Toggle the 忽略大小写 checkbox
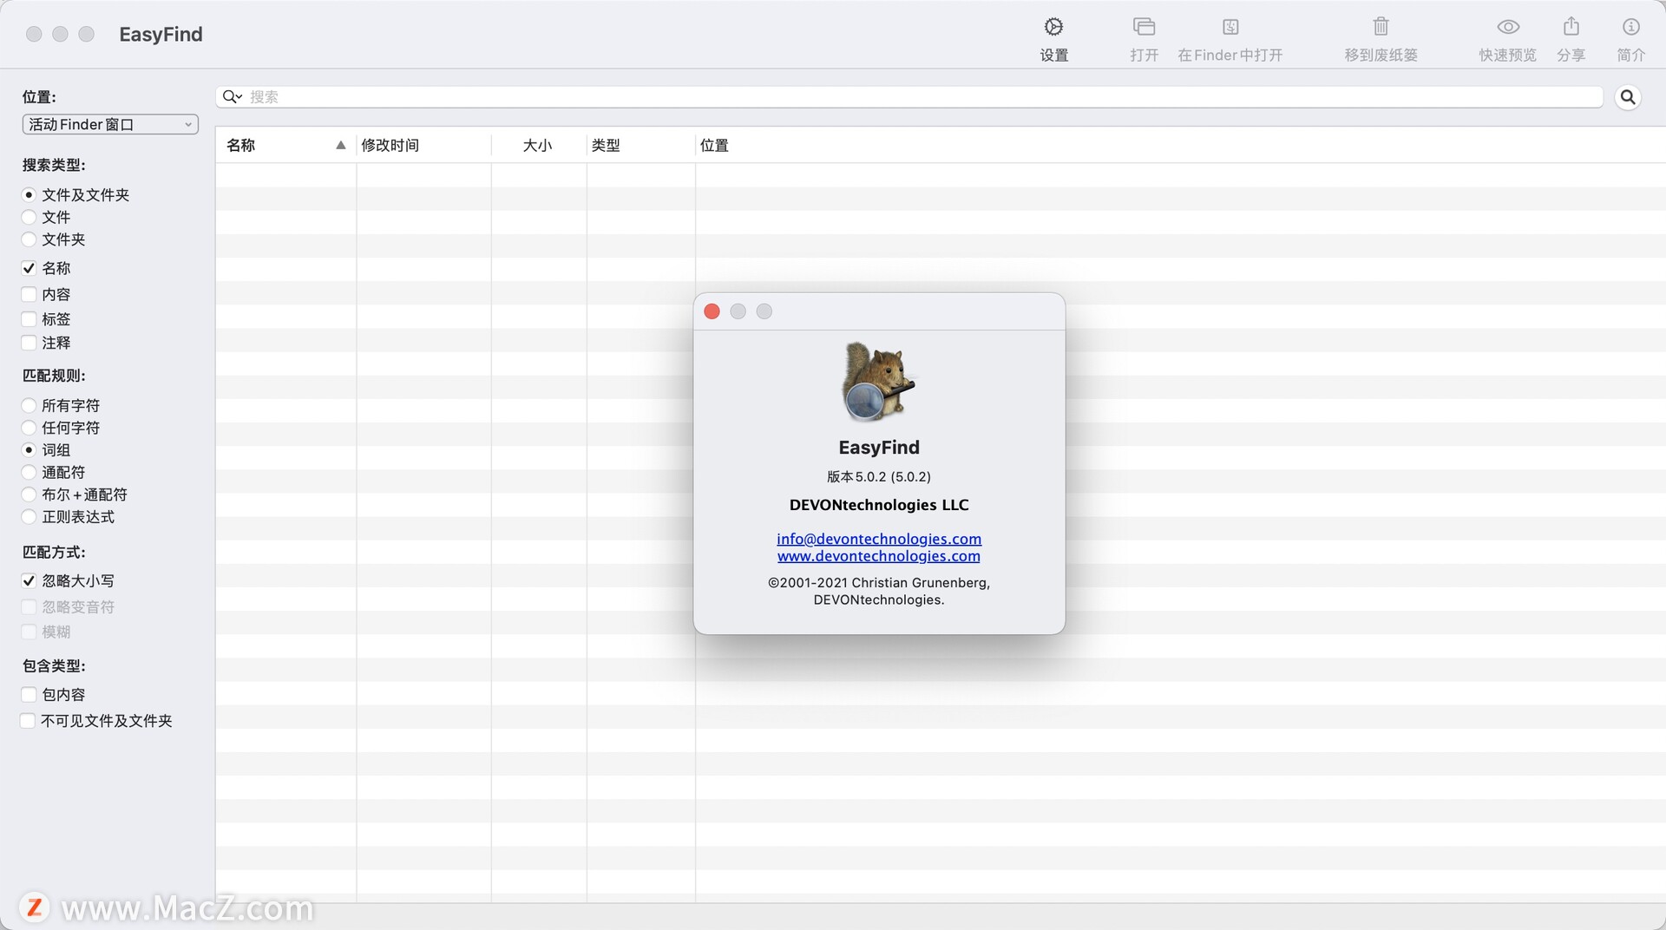Screen dimensions: 1666x930 (29, 581)
